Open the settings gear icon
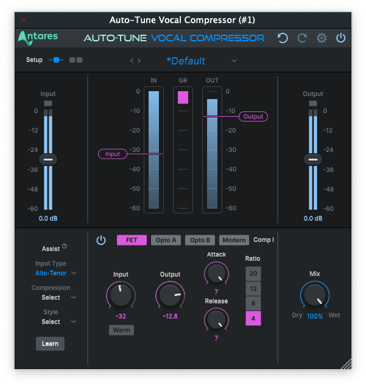The image size is (366, 386). pyautogui.click(x=322, y=38)
